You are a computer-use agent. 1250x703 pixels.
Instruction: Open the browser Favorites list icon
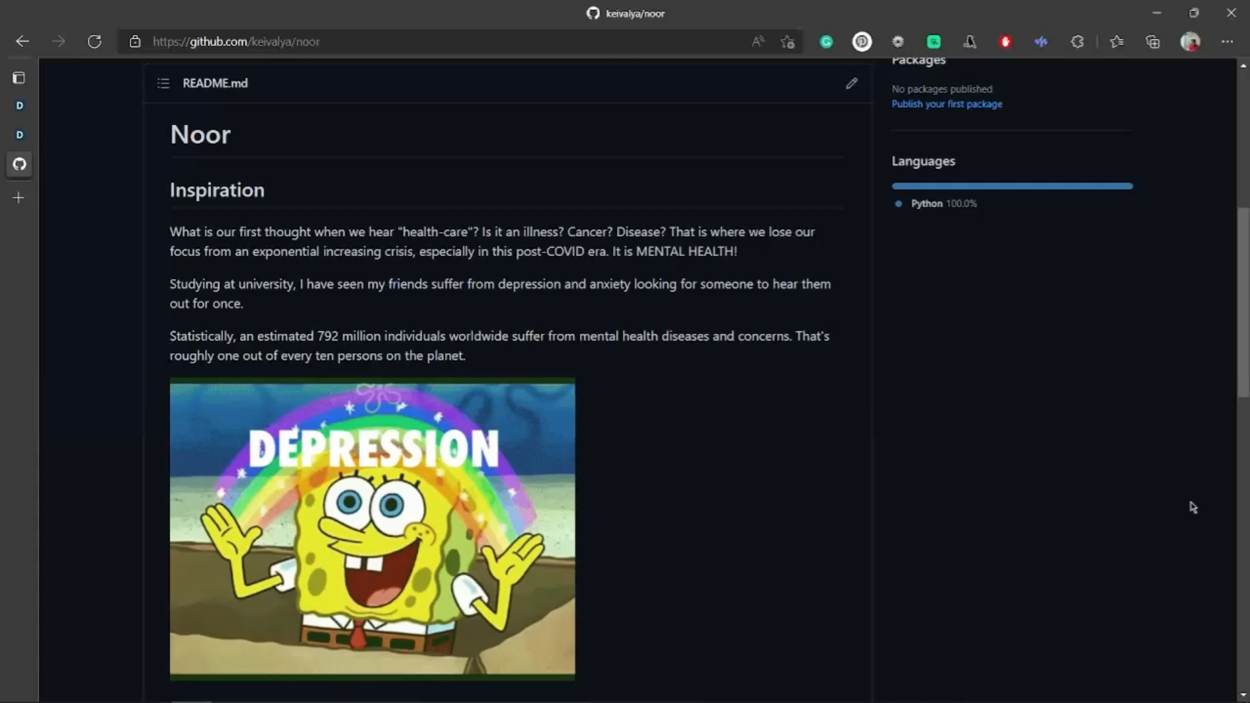pos(1117,42)
